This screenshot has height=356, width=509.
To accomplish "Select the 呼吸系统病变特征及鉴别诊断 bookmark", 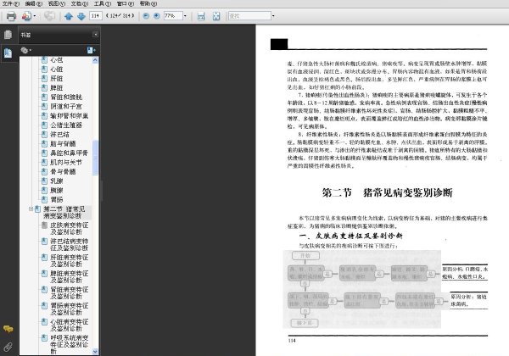I will coord(70,344).
